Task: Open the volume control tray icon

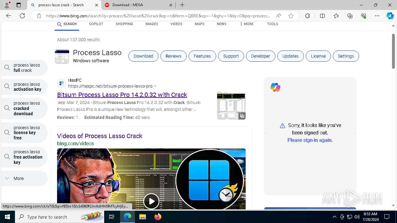Action: 357,217
